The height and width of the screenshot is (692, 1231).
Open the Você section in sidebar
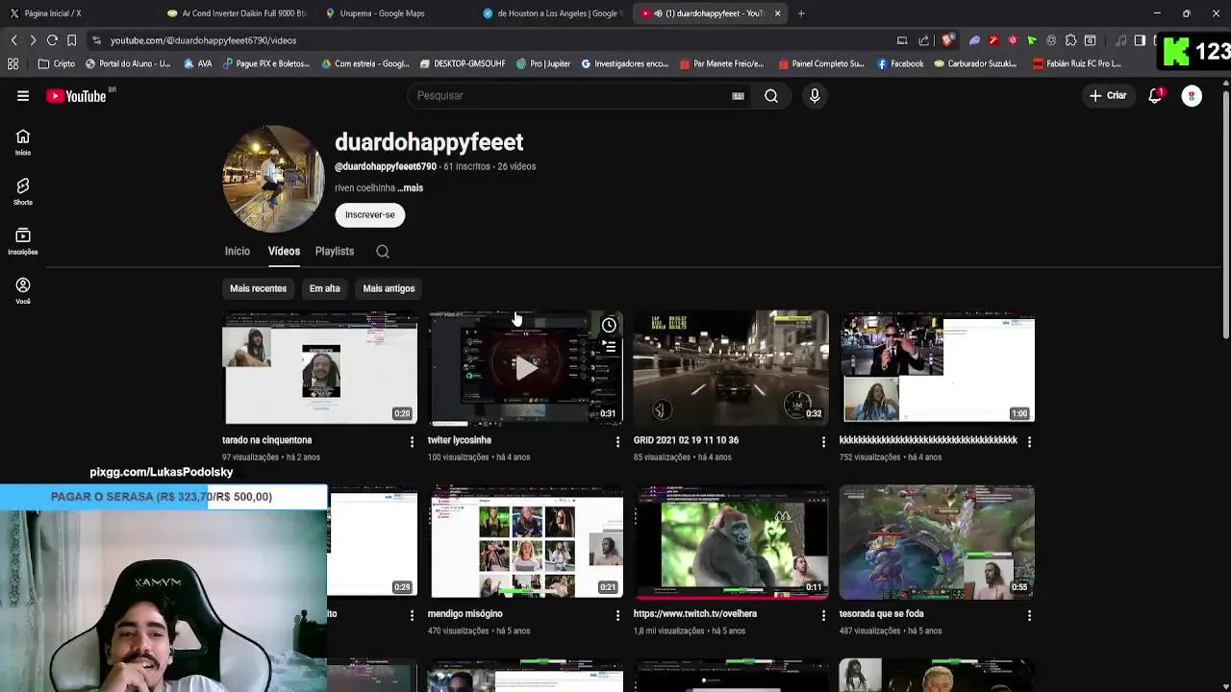(x=23, y=291)
